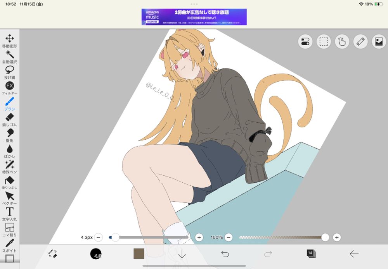Open the FX Filter (フィルター) tool
The height and width of the screenshot is (269, 388).
click(10, 88)
